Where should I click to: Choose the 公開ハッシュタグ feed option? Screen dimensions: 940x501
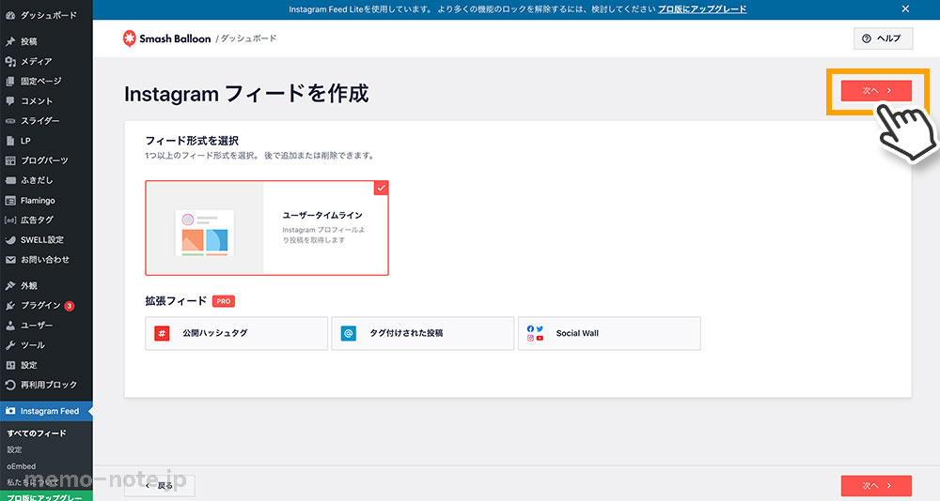click(x=236, y=333)
